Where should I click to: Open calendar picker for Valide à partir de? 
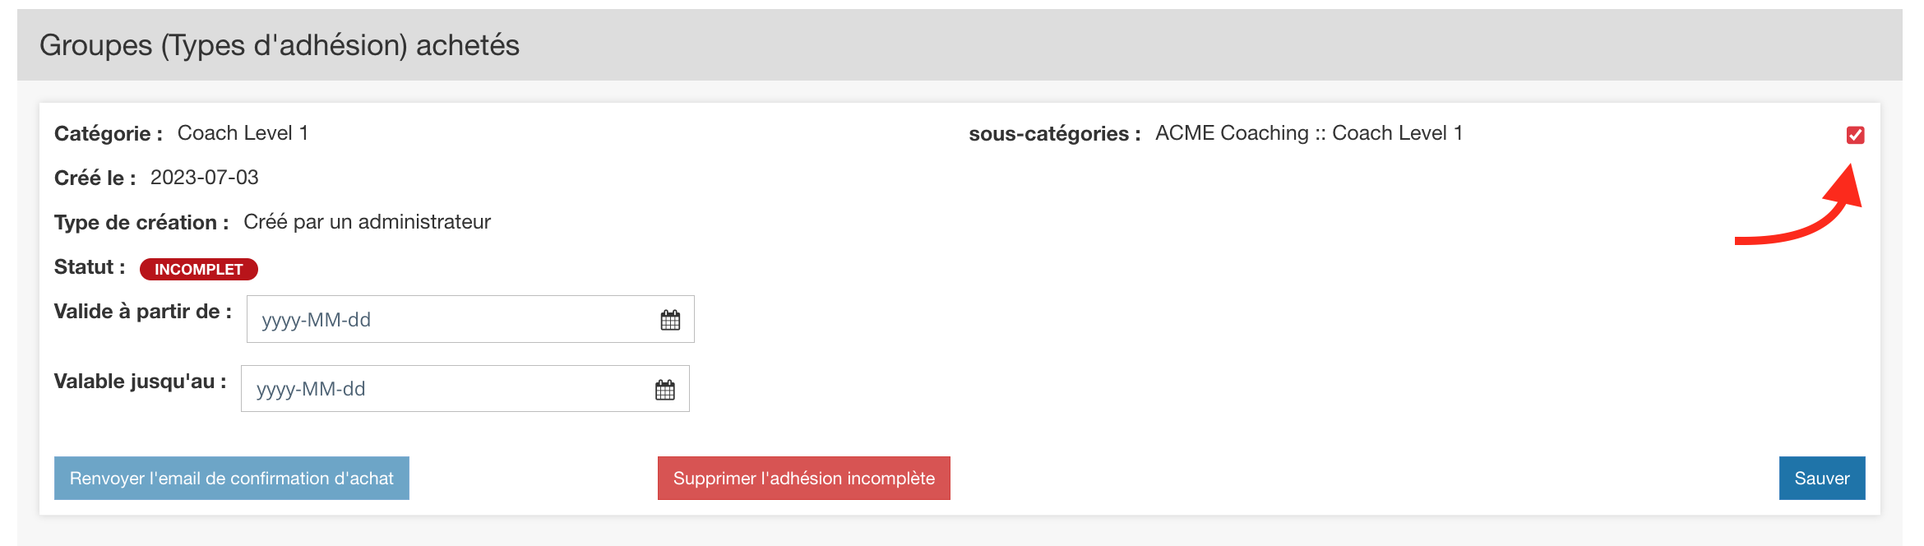tap(670, 320)
